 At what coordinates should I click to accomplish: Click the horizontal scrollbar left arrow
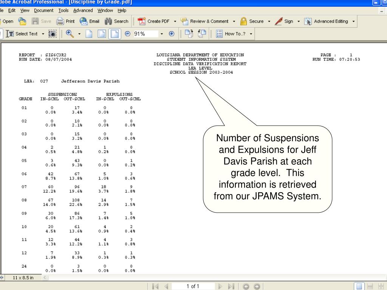point(45,278)
